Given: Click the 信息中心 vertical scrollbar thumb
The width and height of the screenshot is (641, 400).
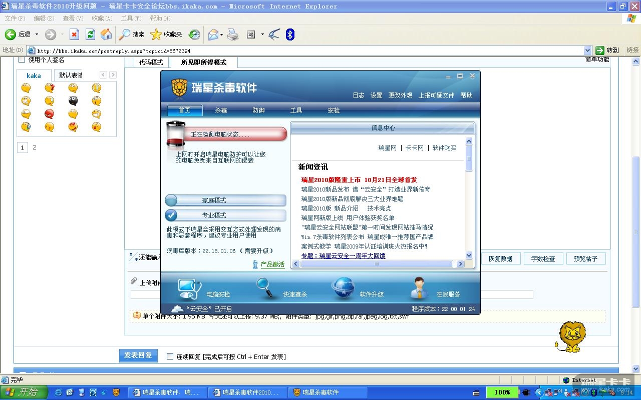Looking at the screenshot, I should (469, 158).
